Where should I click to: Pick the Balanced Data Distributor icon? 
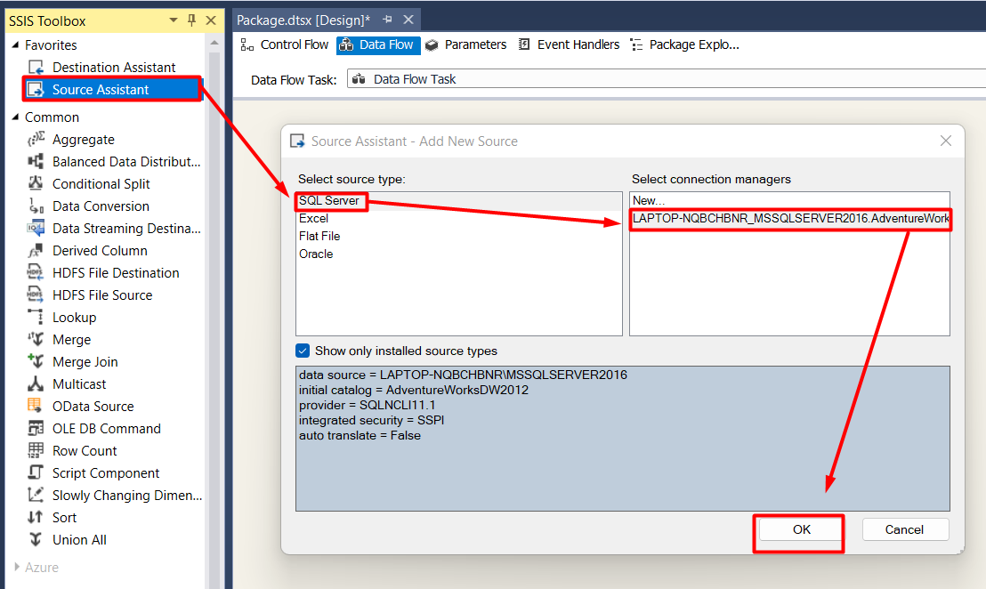pos(36,162)
